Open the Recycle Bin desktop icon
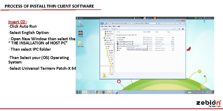 click(80, 24)
